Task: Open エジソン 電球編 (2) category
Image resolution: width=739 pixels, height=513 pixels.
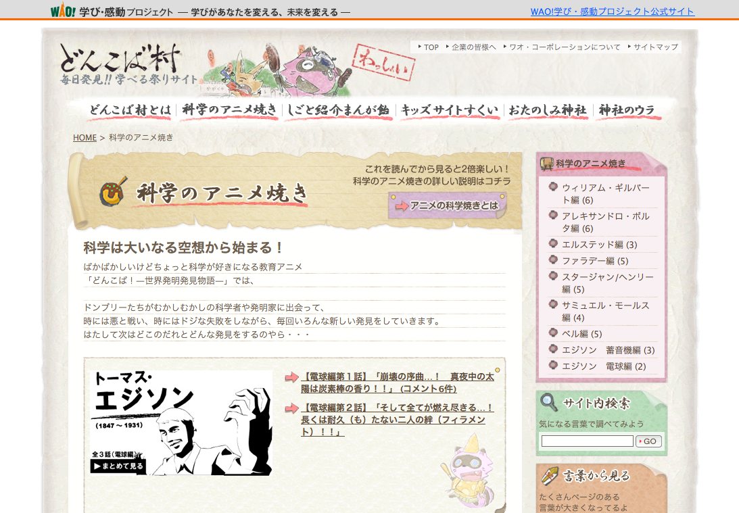Action: pos(604,366)
